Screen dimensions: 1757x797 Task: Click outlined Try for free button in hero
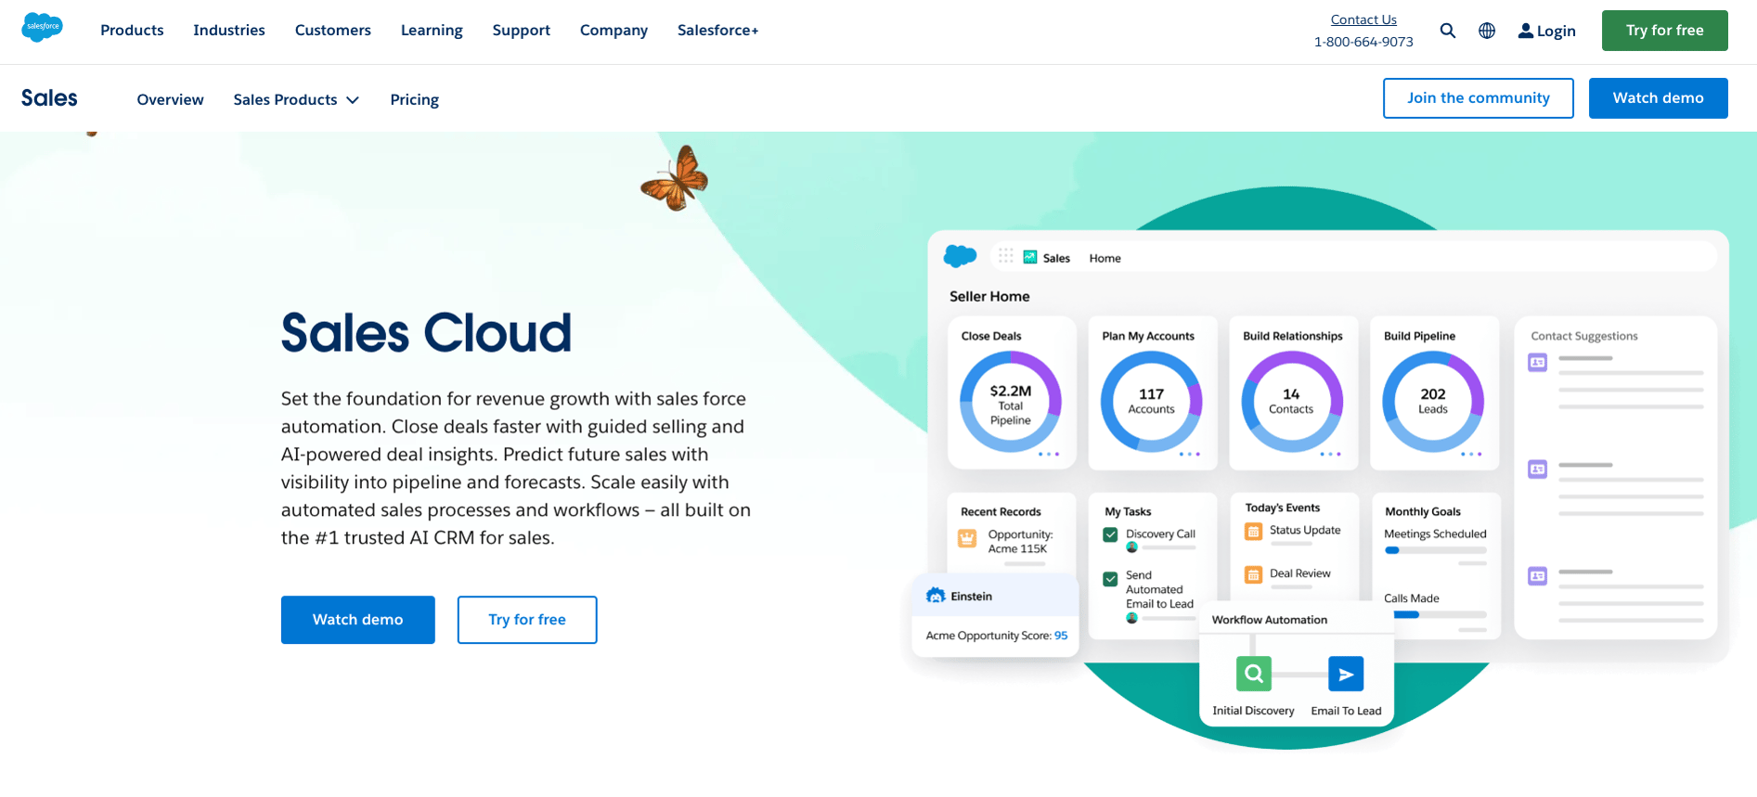click(x=527, y=620)
